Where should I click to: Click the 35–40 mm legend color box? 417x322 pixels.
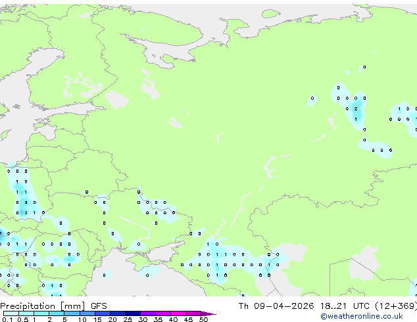tap(163, 313)
